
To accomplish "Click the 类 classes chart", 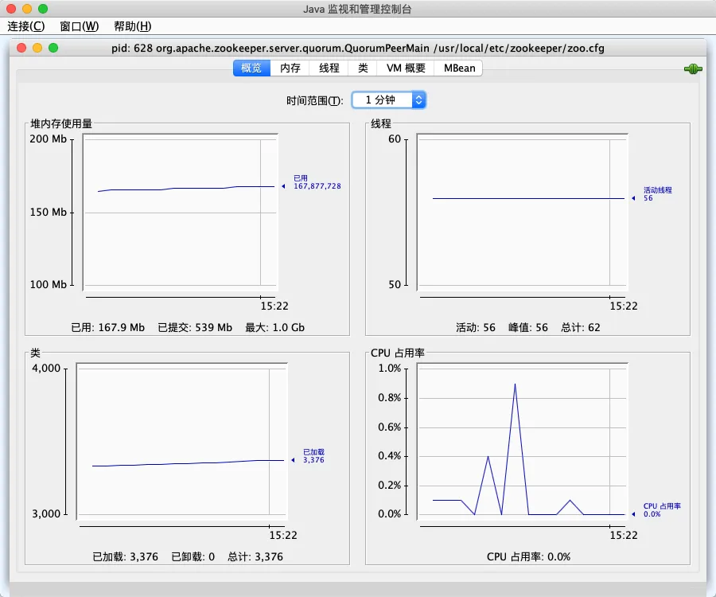I will click(181, 442).
